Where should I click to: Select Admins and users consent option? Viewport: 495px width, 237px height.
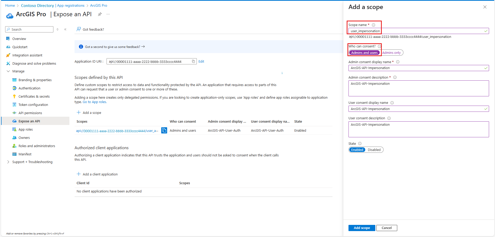point(364,53)
